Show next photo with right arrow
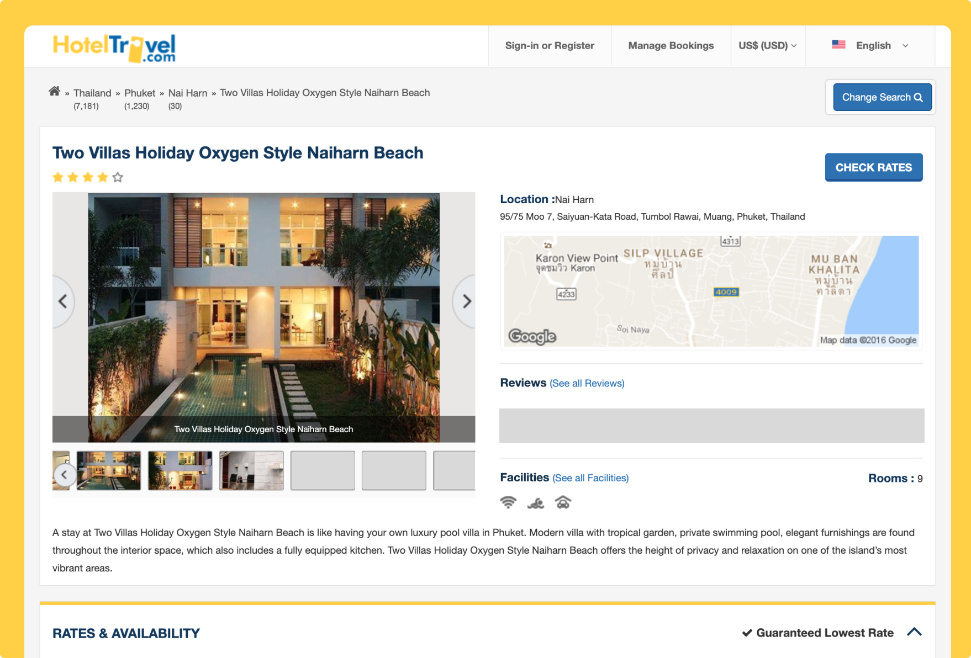Screen dimensions: 971x658 pos(466,301)
